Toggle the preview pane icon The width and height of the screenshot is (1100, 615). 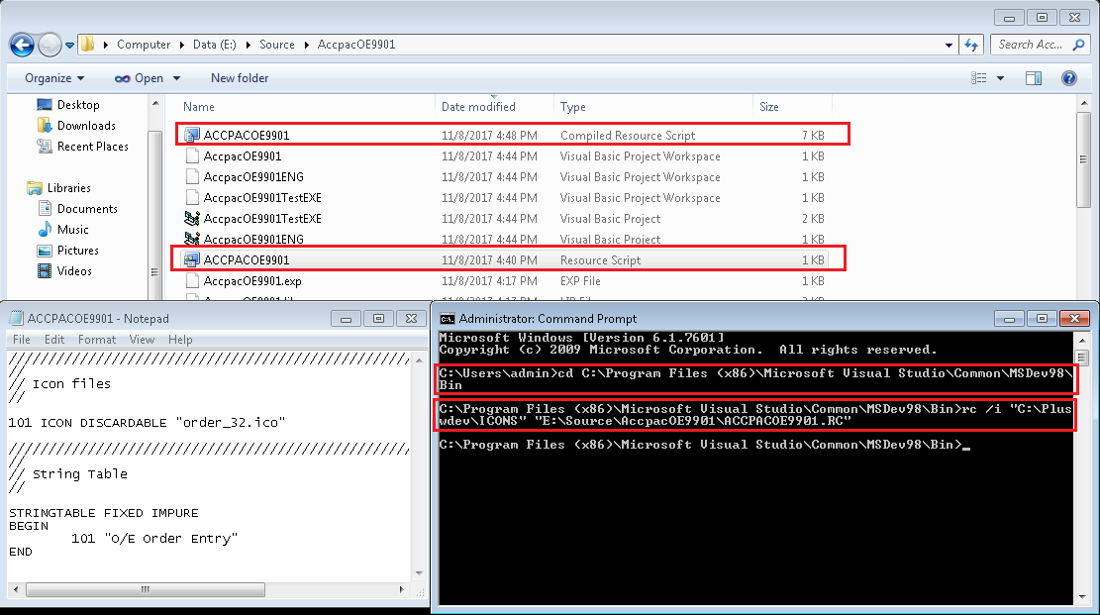[1034, 78]
